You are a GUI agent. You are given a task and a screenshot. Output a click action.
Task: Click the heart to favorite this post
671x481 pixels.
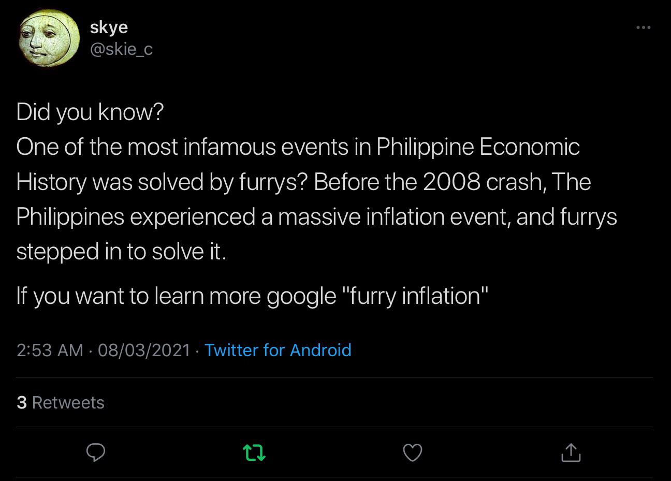(x=412, y=453)
